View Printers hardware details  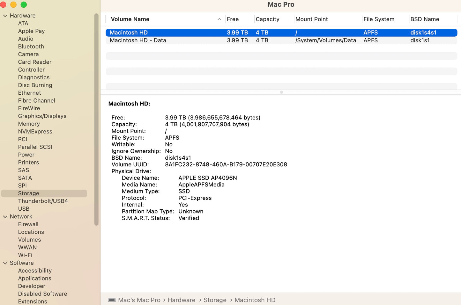(x=28, y=162)
